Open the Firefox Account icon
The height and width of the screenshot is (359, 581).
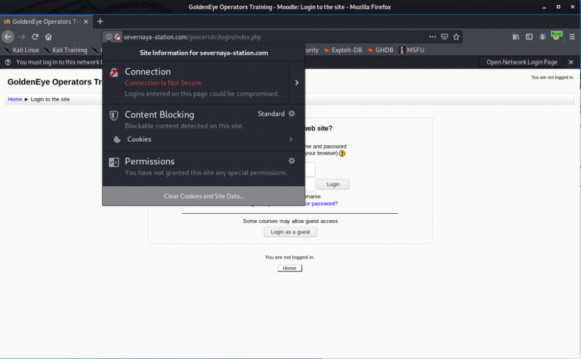click(542, 36)
